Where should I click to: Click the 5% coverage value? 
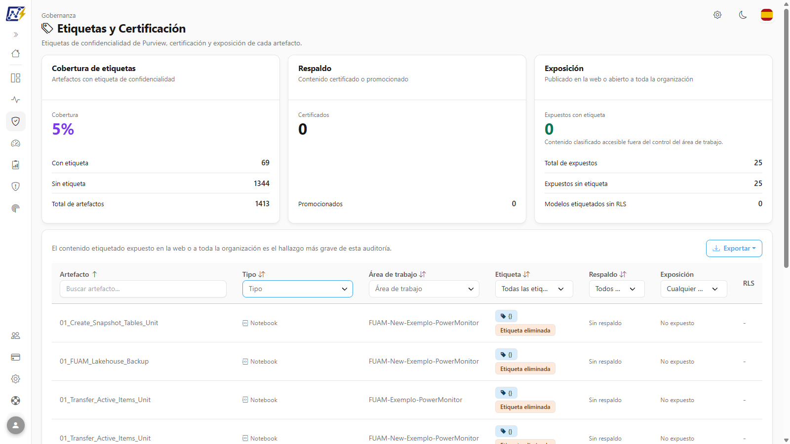pos(63,129)
